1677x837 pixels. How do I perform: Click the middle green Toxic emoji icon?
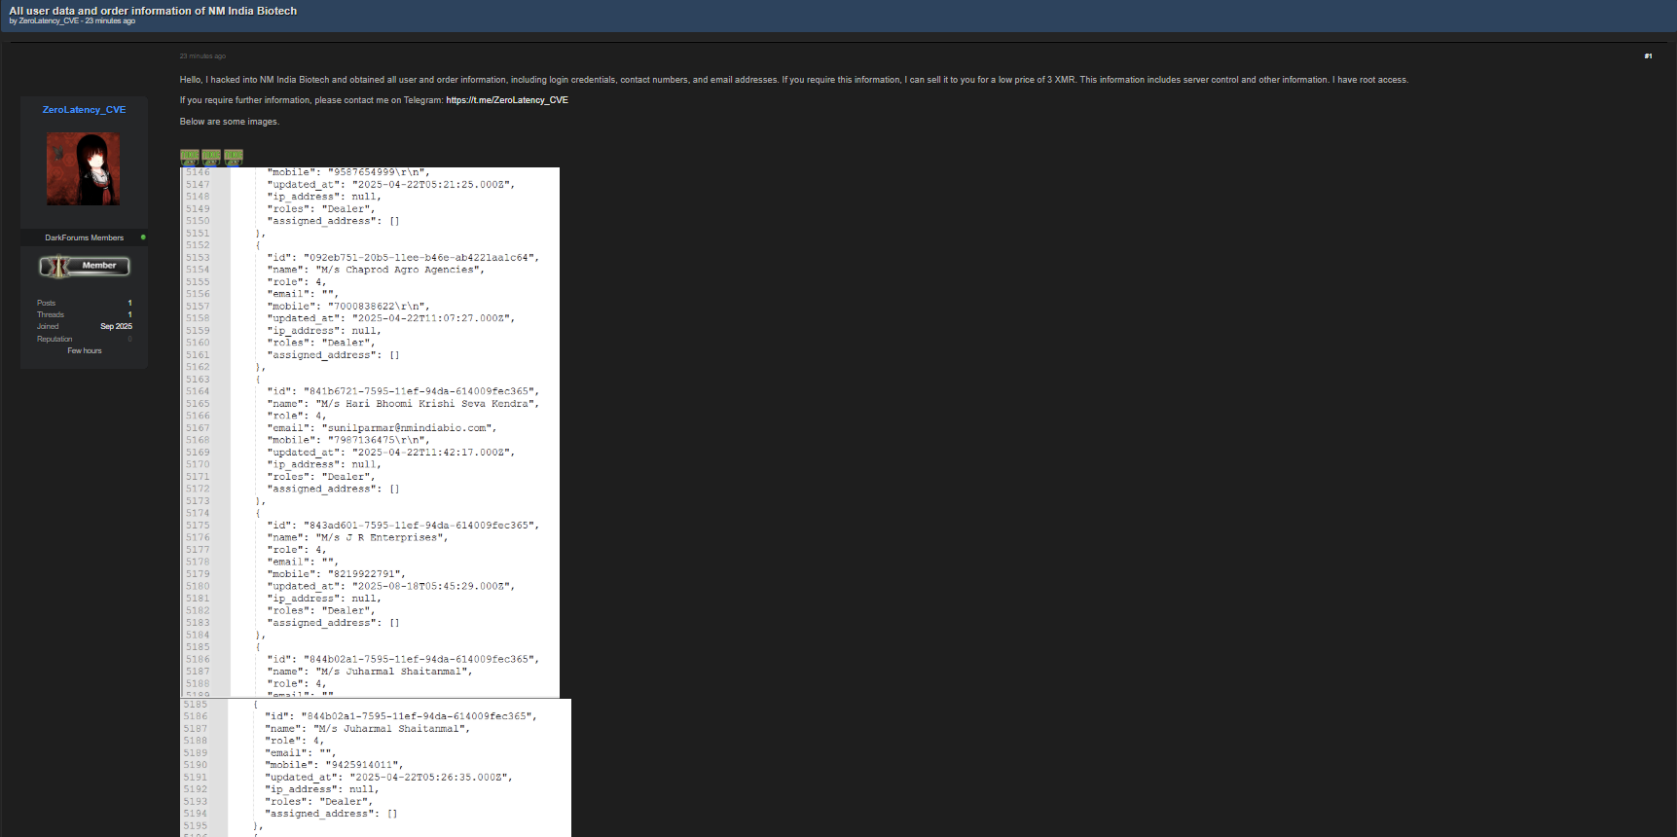click(211, 156)
